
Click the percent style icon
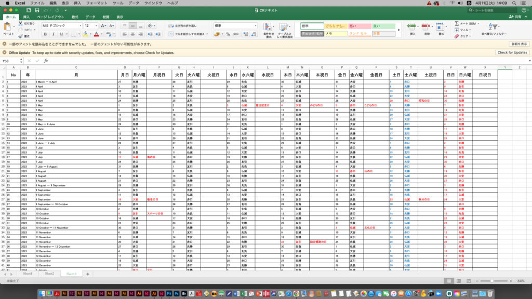tap(227, 34)
